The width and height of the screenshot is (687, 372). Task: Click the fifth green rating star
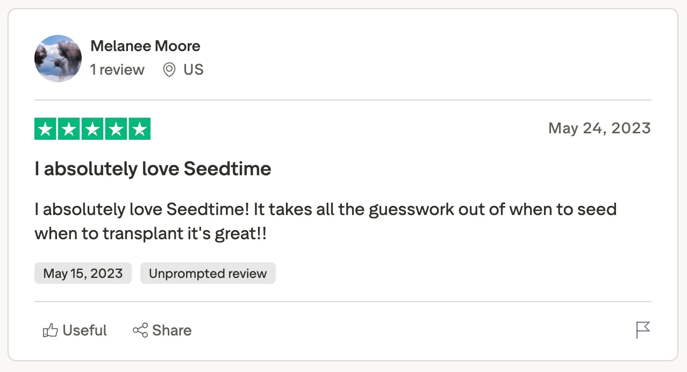click(140, 129)
